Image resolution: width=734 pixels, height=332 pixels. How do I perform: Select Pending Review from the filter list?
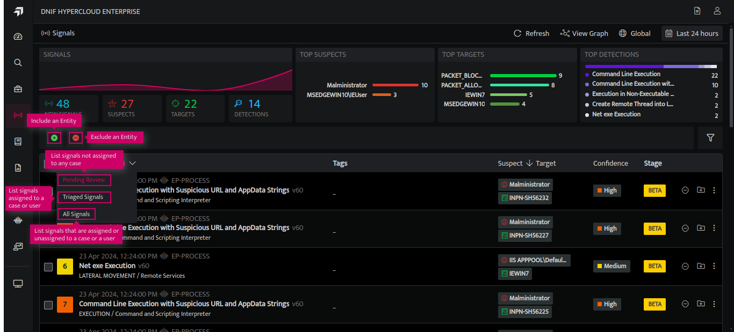(84, 180)
